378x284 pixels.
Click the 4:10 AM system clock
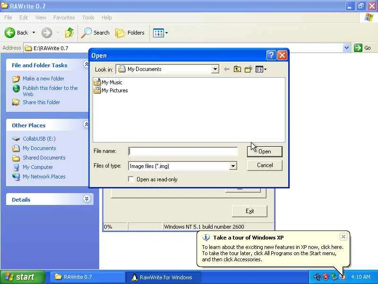pos(361,277)
